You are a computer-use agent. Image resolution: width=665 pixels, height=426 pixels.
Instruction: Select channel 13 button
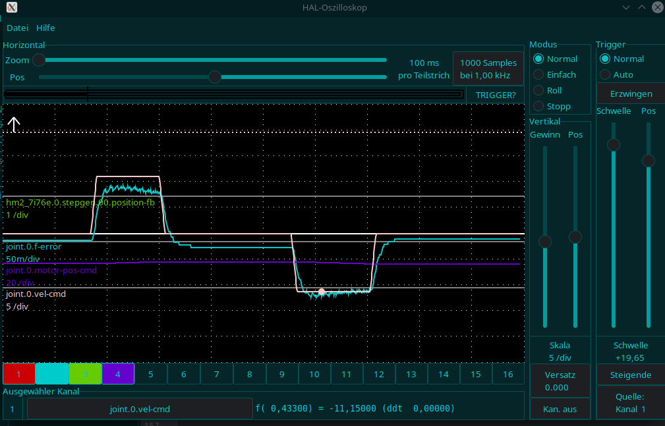click(x=411, y=374)
